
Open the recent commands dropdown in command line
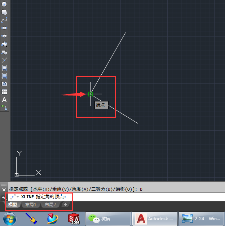[x=18, y=197]
